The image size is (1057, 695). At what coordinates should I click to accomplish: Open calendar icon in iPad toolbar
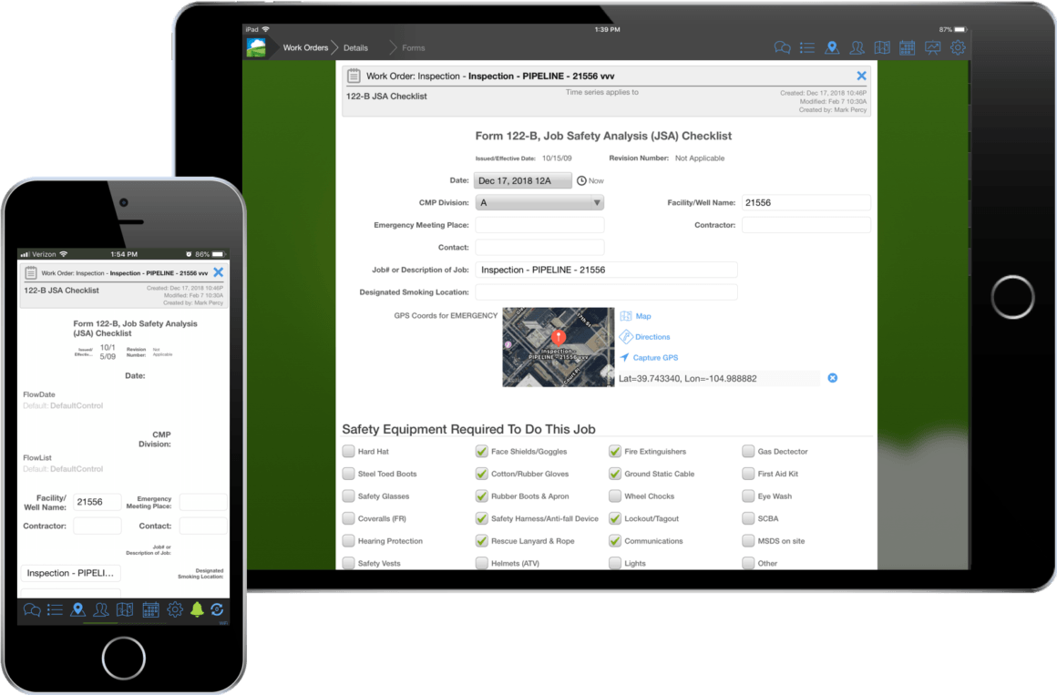tap(908, 48)
